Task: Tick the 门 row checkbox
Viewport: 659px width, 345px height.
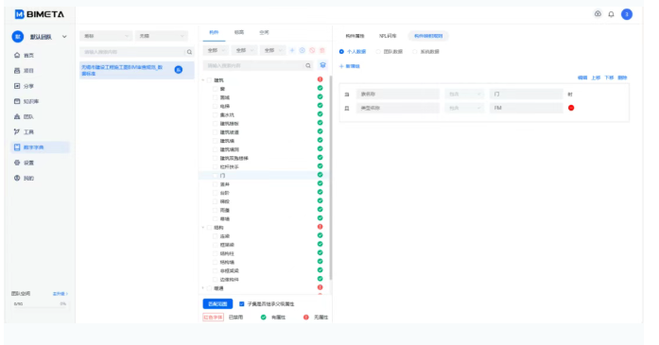Action: (x=216, y=175)
